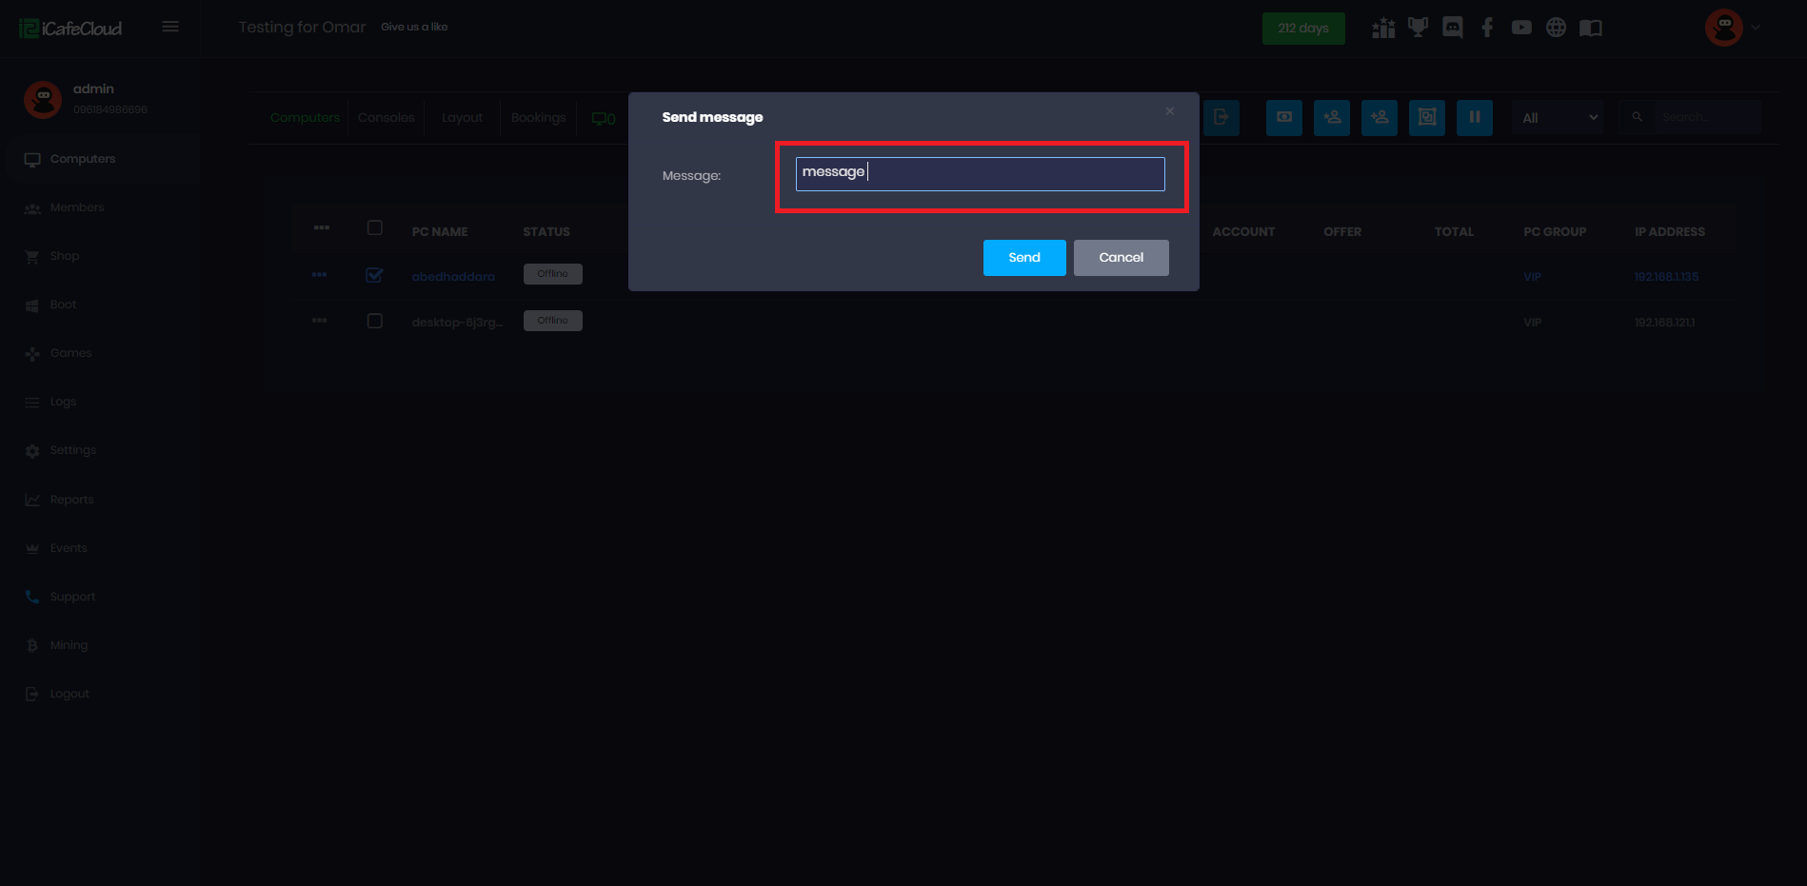Open the three-dot menu for abedhaddara row
Image resolution: width=1807 pixels, height=886 pixels.
[319, 275]
